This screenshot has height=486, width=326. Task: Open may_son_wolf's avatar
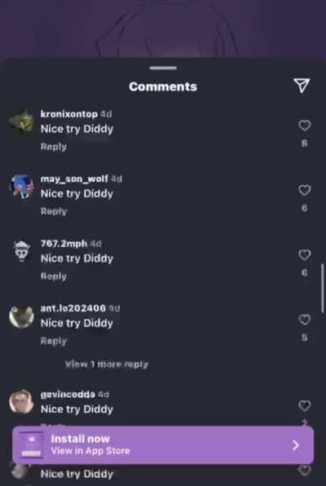pyautogui.click(x=21, y=186)
